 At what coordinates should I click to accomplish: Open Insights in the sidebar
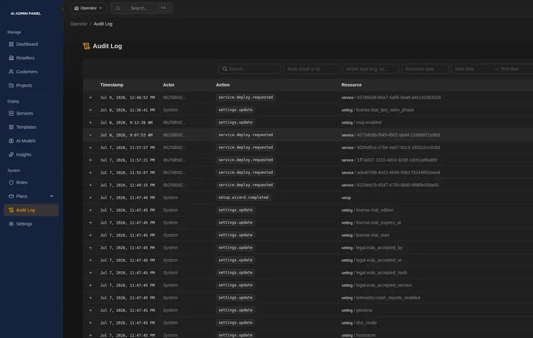click(31, 155)
